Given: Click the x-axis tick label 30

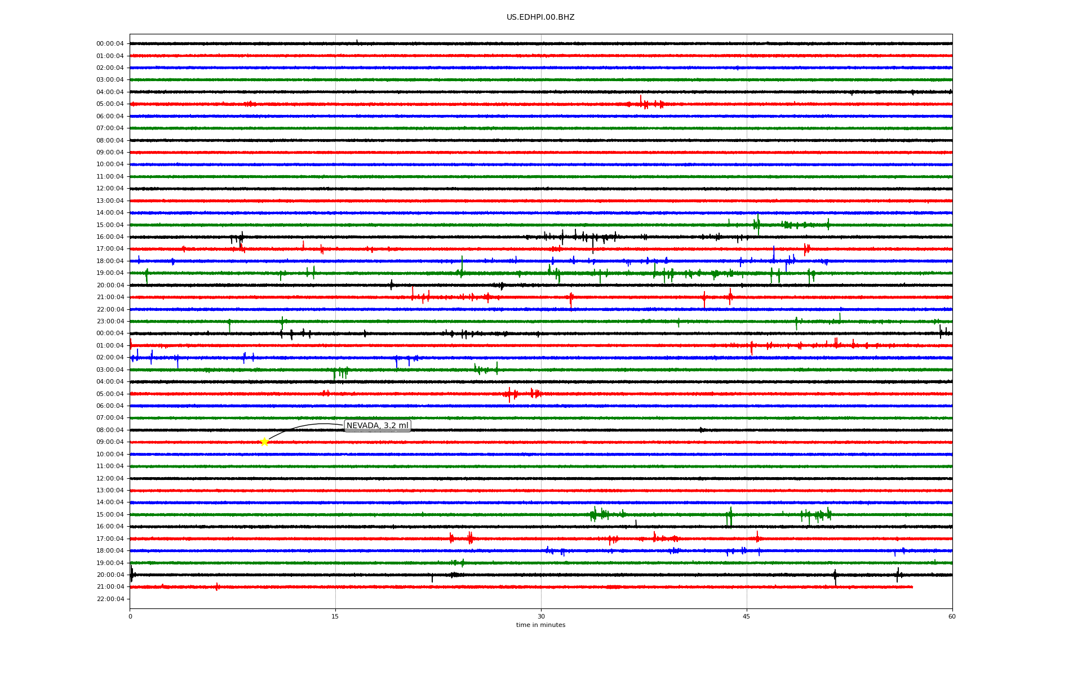Looking at the screenshot, I should click(541, 616).
